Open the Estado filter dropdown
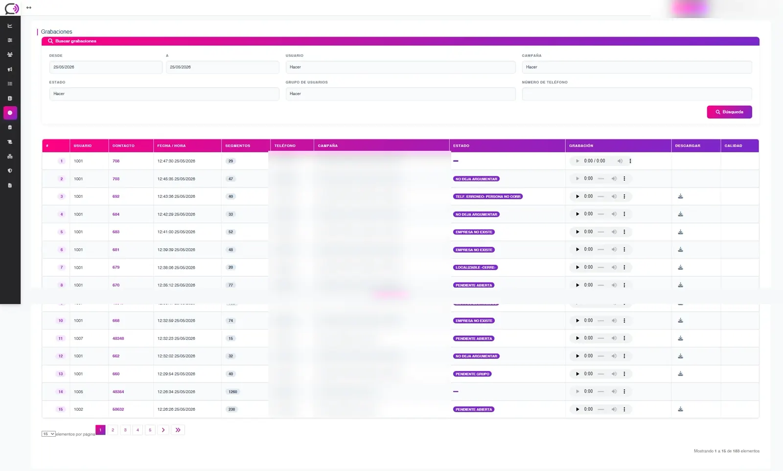This screenshot has height=471, width=783. coord(164,94)
